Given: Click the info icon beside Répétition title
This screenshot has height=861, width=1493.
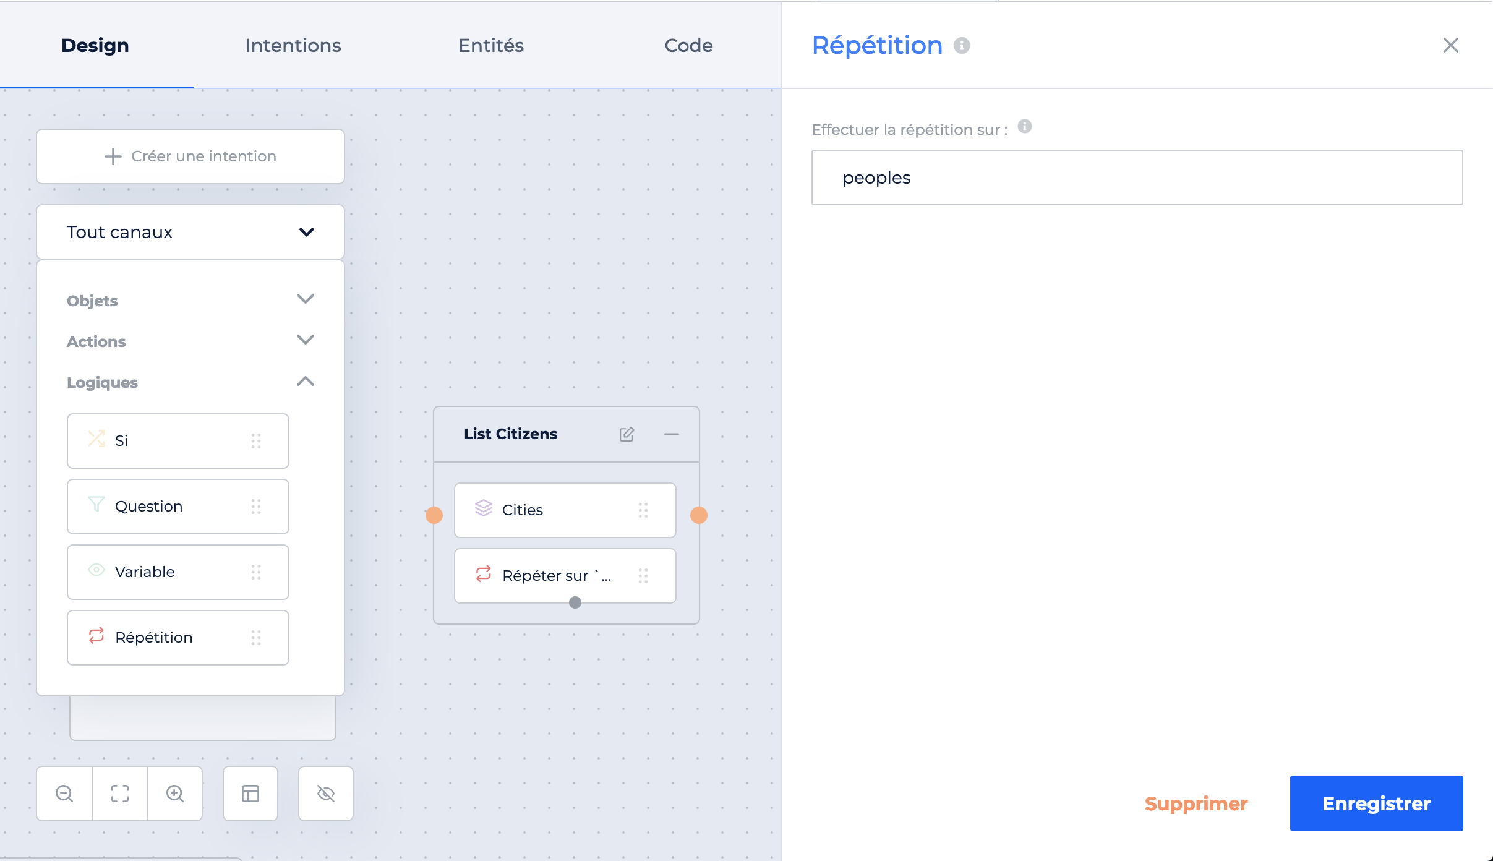Looking at the screenshot, I should coord(962,45).
